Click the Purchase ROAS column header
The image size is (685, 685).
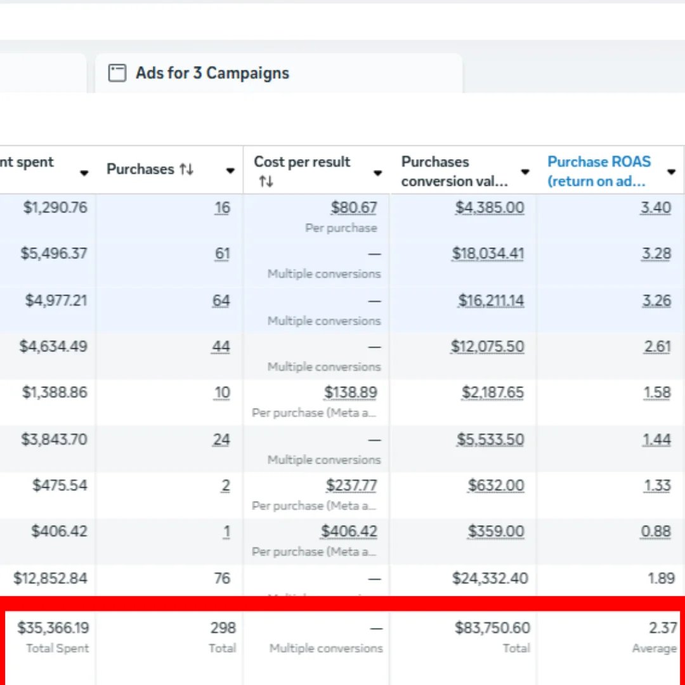[598, 171]
